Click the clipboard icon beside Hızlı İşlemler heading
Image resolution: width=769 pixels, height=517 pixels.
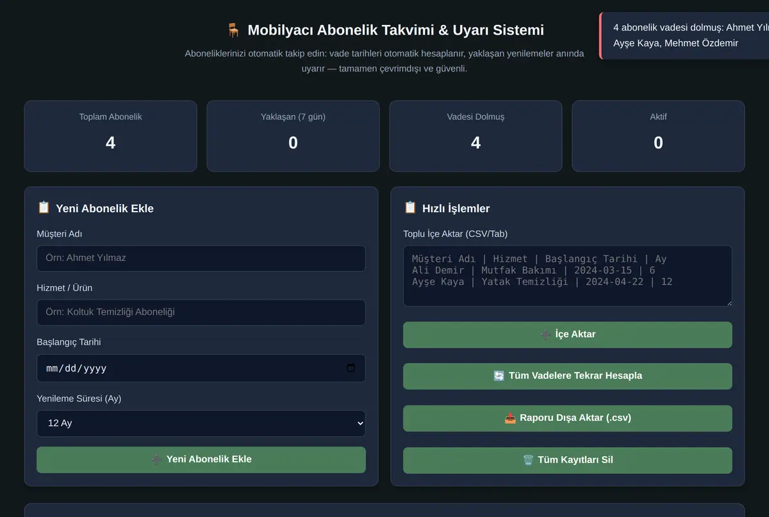click(x=410, y=208)
